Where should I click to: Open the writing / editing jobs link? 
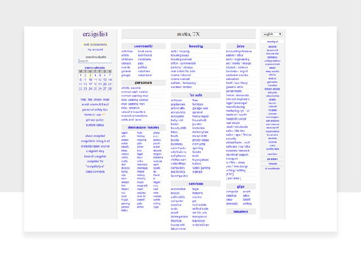(236, 170)
